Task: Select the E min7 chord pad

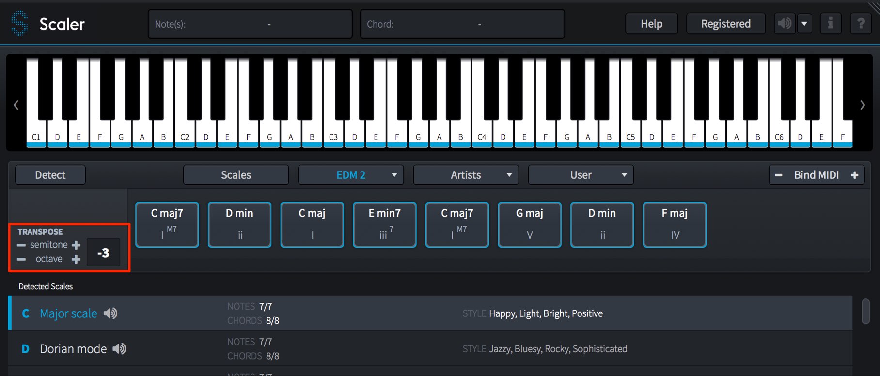Action: (x=385, y=225)
